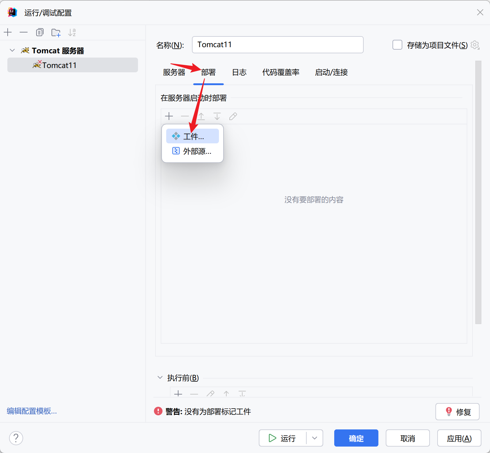Viewport: 490px width, 453px height.
Task: Remove the before-launch task
Action: coord(194,394)
